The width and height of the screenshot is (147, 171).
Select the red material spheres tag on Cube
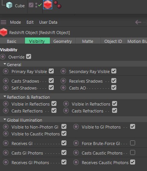coord(58,5)
